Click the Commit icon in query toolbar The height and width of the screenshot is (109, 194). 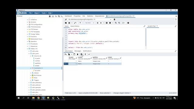click(x=116, y=23)
